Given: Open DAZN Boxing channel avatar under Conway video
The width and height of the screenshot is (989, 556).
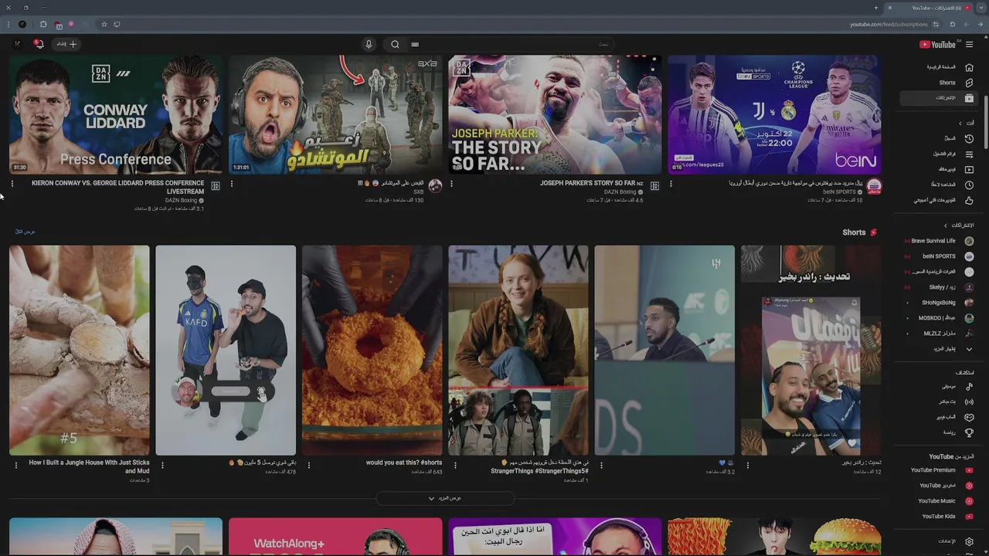Looking at the screenshot, I should coord(216,186).
